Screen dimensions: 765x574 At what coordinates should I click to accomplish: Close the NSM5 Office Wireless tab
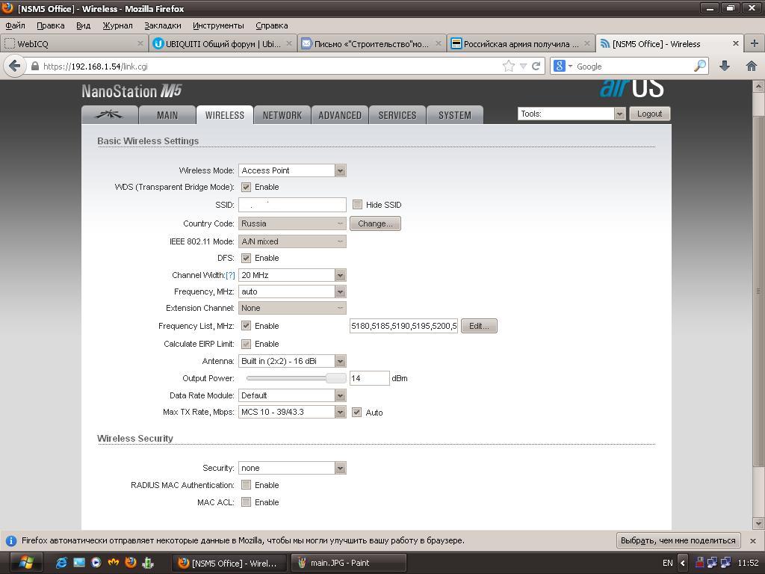(735, 43)
